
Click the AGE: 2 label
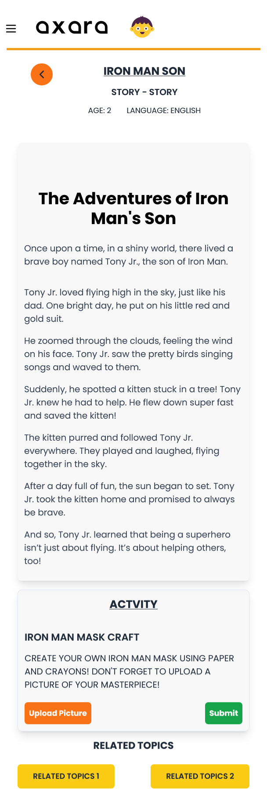[x=100, y=110]
